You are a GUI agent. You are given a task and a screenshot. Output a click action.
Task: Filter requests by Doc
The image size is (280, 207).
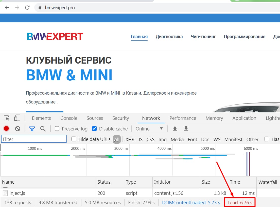[x=205, y=140]
